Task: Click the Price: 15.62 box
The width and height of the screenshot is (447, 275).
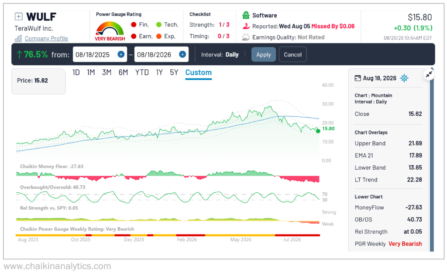Action: coord(38,81)
